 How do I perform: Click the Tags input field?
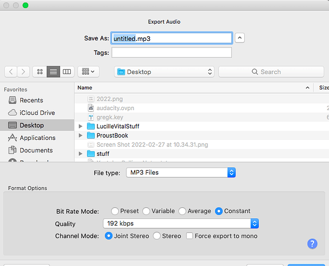point(171,52)
